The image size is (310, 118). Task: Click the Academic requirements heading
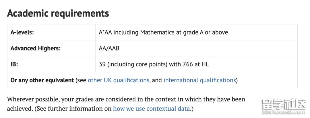click(58, 13)
